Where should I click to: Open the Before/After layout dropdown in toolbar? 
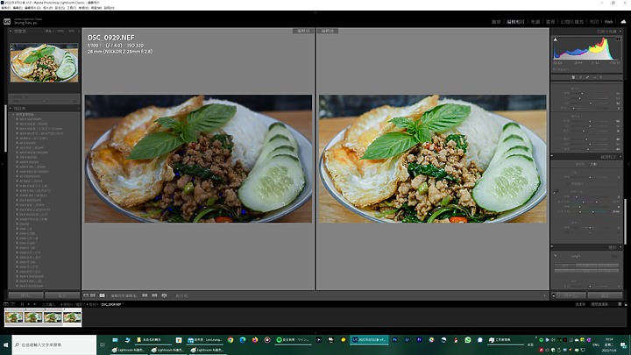[x=108, y=295]
